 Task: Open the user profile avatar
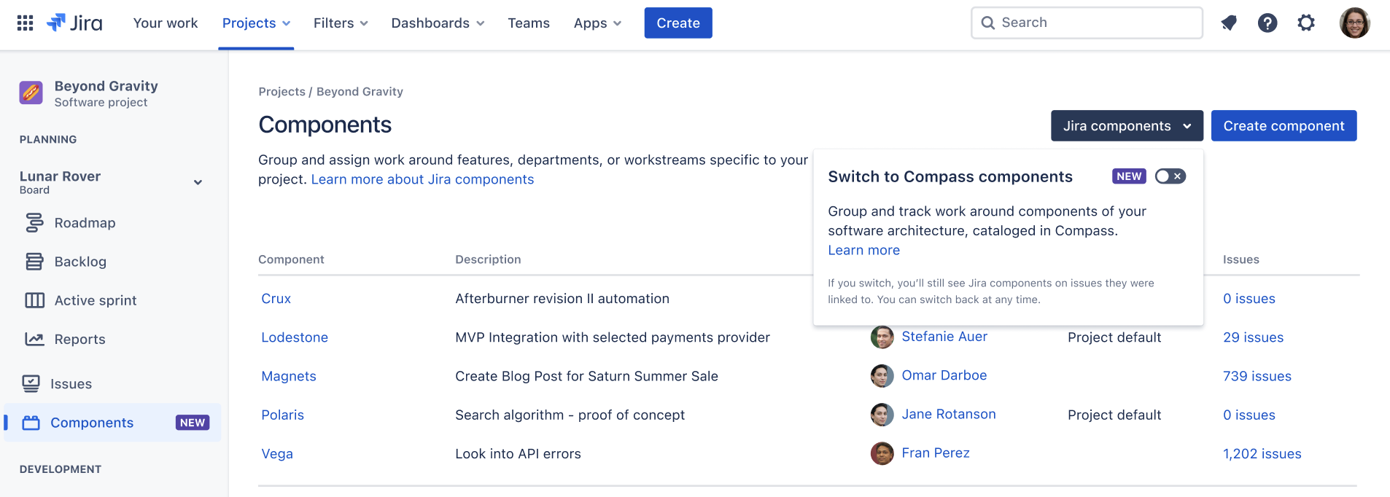click(x=1354, y=23)
